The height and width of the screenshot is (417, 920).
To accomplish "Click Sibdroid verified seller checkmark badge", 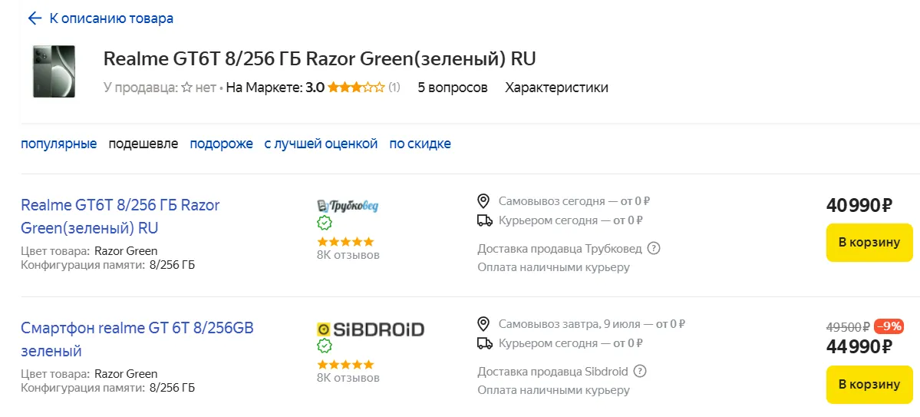I will tap(325, 346).
